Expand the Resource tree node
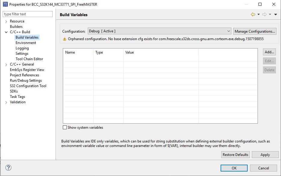The height and width of the screenshot is (176, 281). 6,22
